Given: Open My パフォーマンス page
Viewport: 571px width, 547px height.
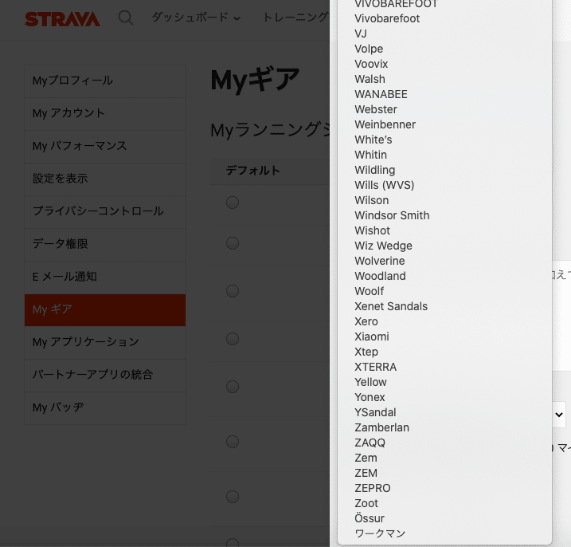Looking at the screenshot, I should coord(105,146).
